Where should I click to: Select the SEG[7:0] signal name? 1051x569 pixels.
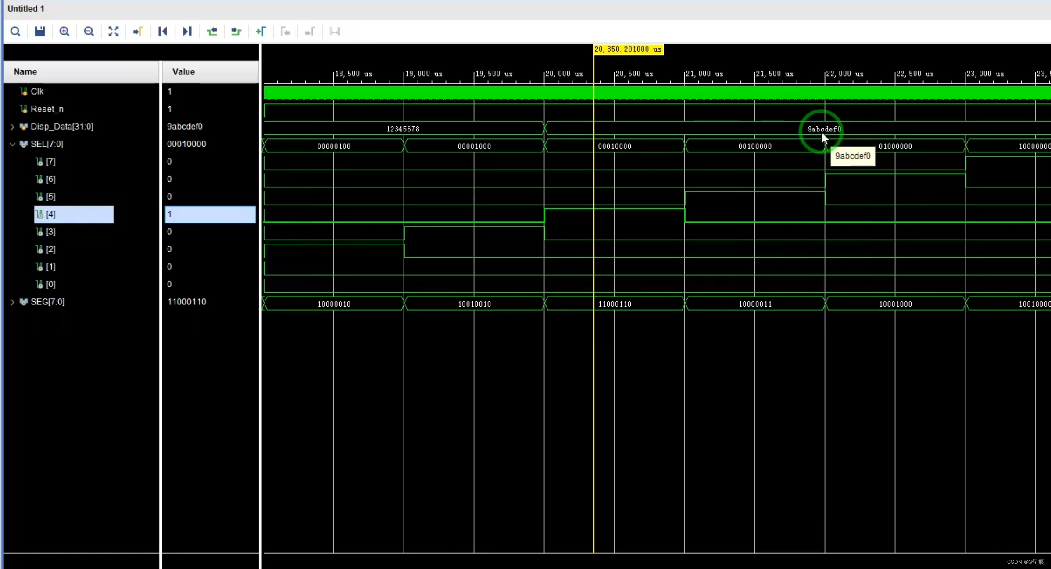click(x=47, y=302)
